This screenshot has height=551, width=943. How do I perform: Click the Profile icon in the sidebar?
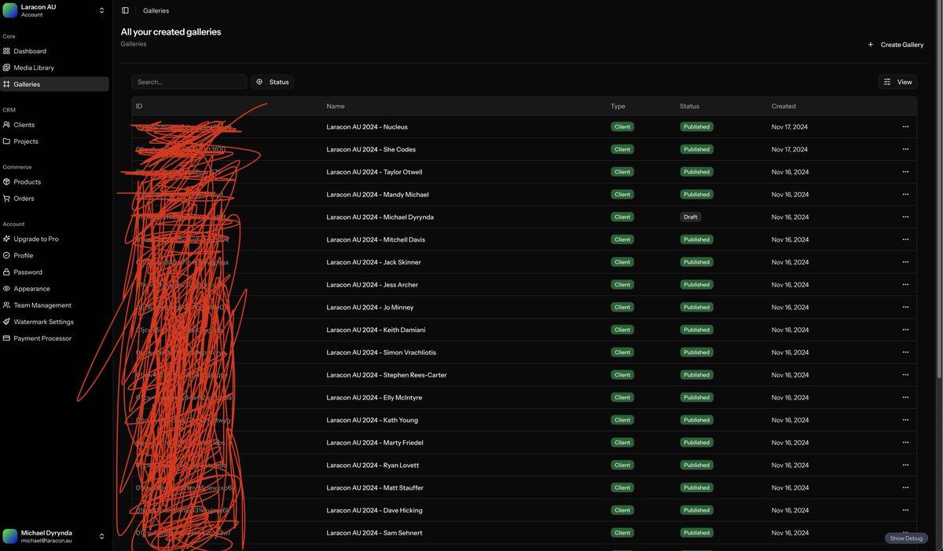(6, 255)
